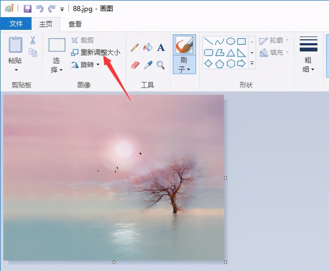Switch to the 查看 View tab

[x=75, y=24]
